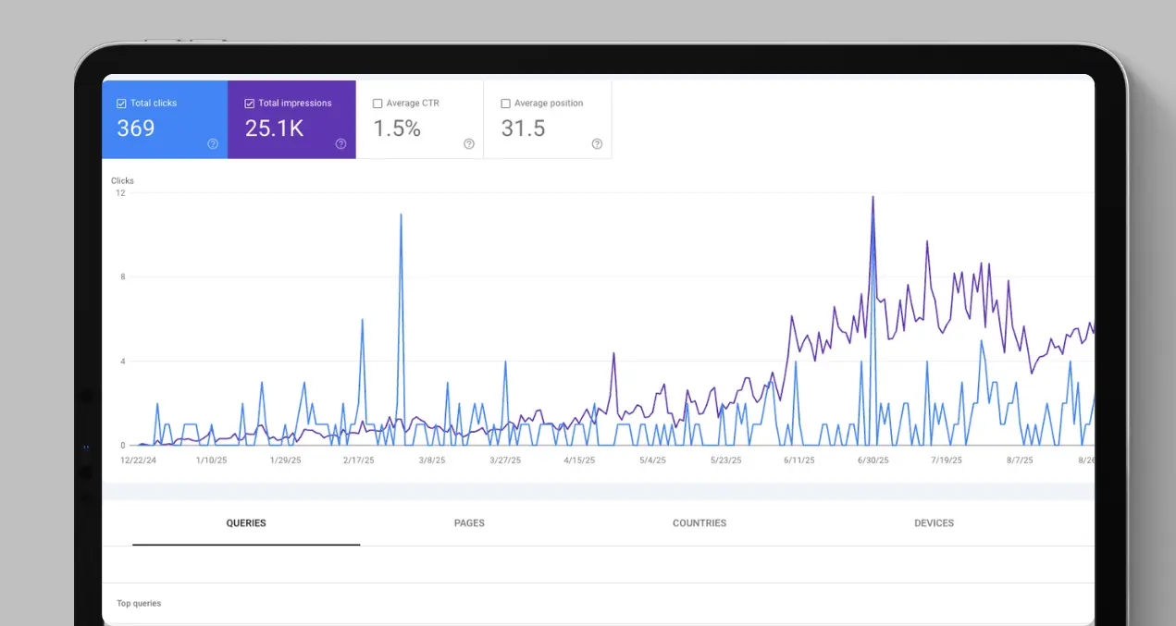
Task: Open the Countries tab
Action: [699, 522]
